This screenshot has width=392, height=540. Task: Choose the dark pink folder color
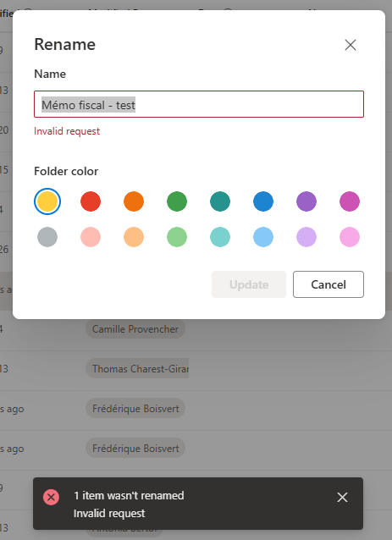[350, 201]
